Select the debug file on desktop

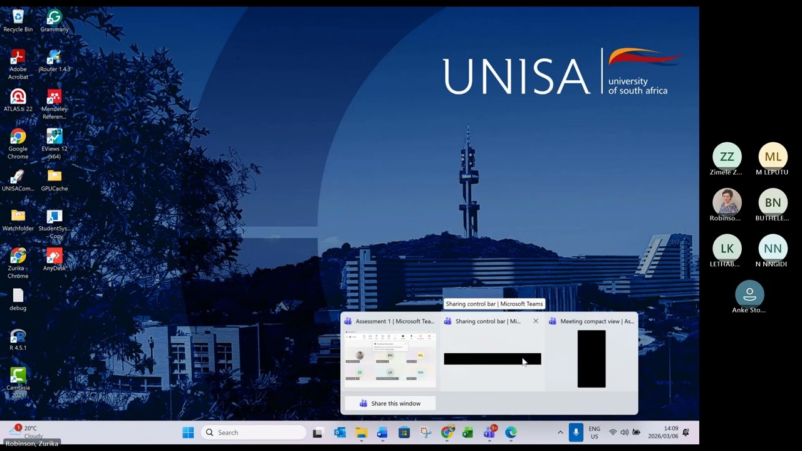[18, 299]
